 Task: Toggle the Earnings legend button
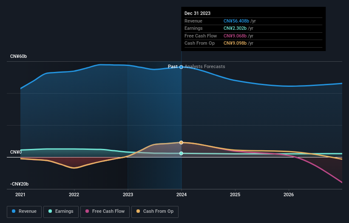coord(61,212)
